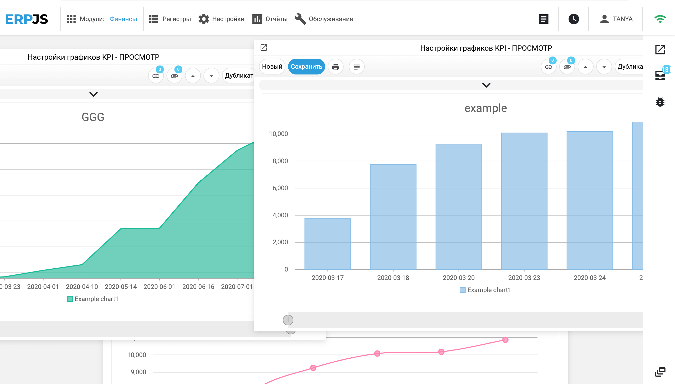
Task: Click the text lines icon beside print button
Action: 357,67
